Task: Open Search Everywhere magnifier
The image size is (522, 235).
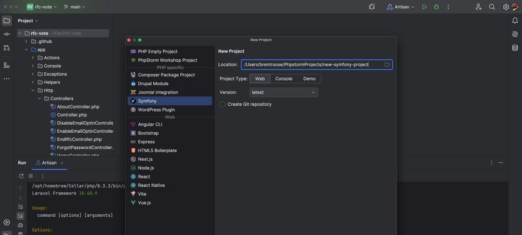Action: pyautogui.click(x=492, y=6)
